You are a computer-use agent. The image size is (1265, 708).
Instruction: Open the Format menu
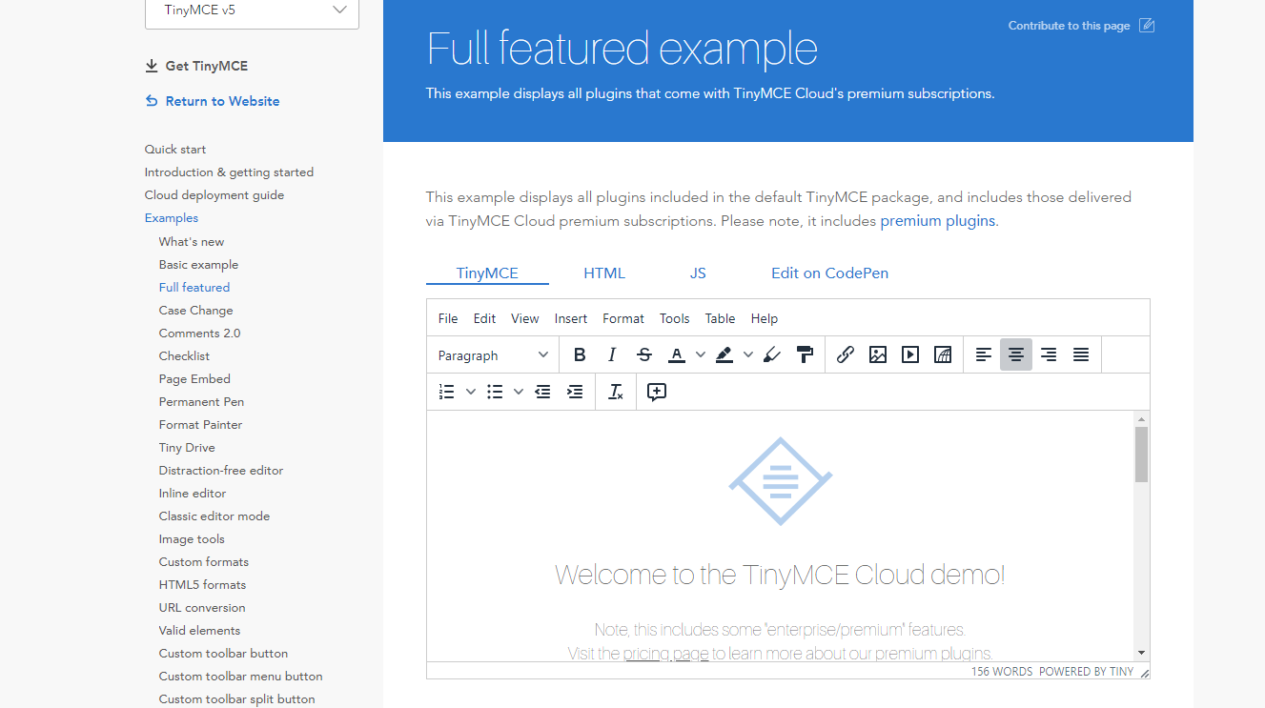tap(623, 318)
